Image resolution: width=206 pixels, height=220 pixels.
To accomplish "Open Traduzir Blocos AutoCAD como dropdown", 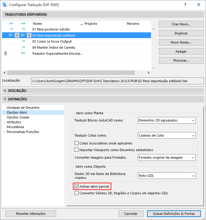I will pos(167,120).
